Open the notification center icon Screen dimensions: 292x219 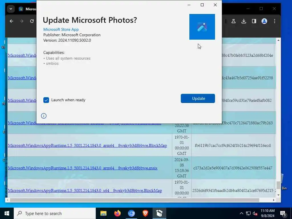pos(283,213)
